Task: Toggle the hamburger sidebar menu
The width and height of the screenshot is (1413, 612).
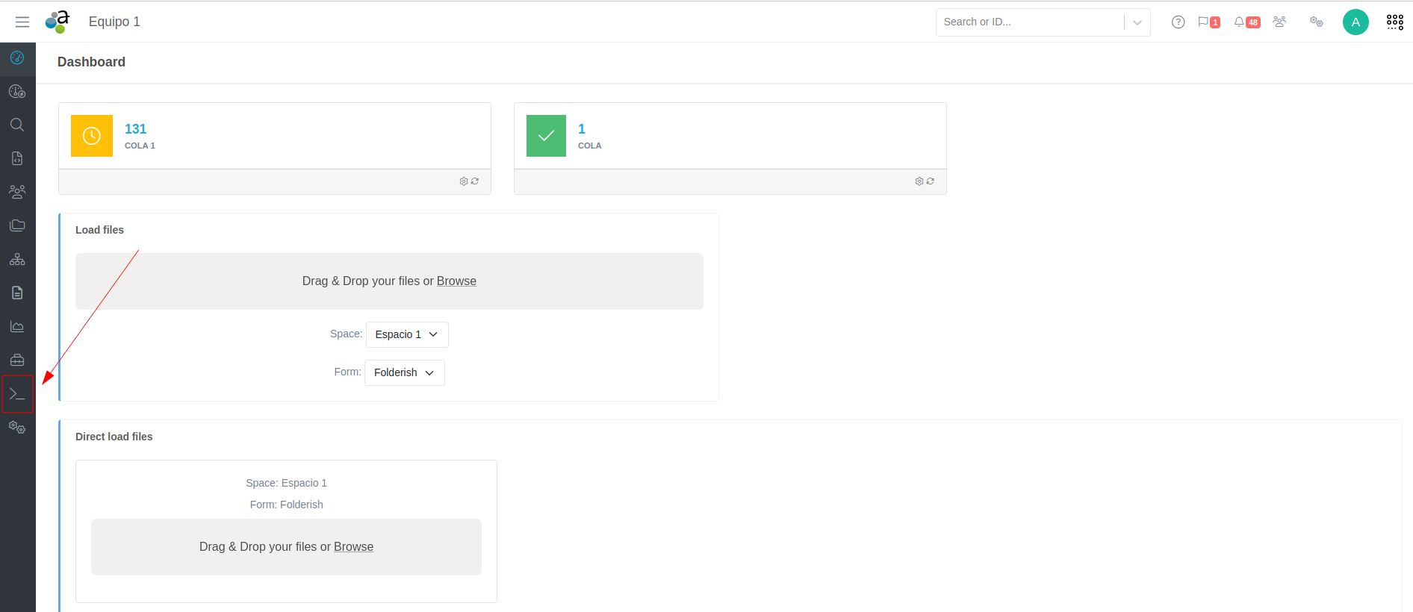Action: coord(22,22)
